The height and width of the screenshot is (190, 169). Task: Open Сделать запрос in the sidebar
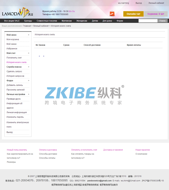[14, 72]
